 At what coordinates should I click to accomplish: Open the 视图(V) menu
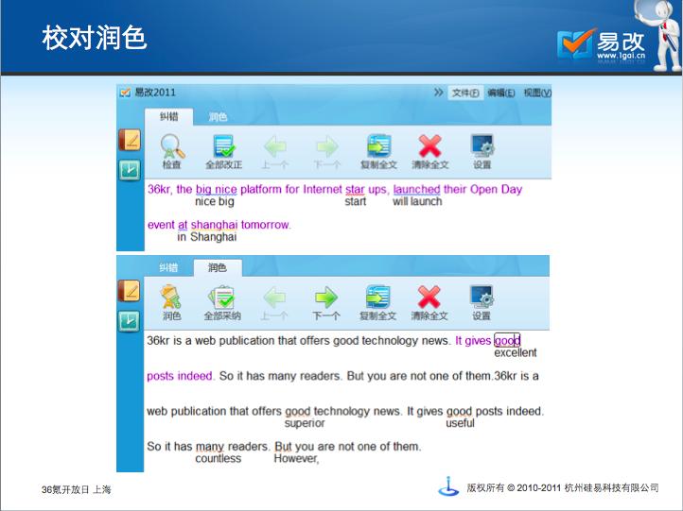(x=537, y=93)
